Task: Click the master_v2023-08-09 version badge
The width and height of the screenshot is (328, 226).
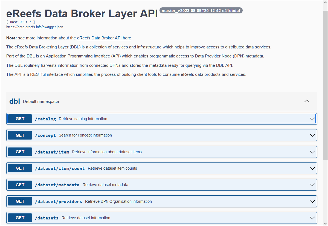Action: 201,10
